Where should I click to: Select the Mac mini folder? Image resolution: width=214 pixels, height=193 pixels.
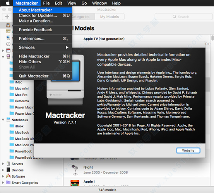[x=19, y=88]
